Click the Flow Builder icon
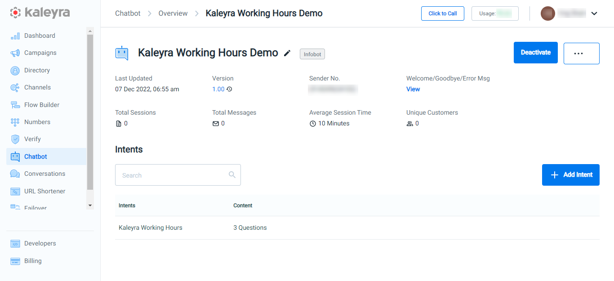 point(15,105)
